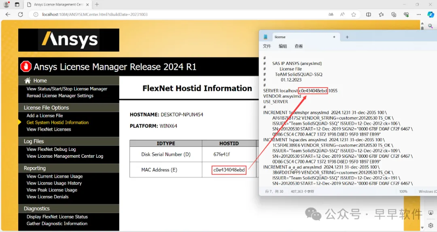The image size is (437, 232).
Task: Open the Copilot sidebar icon
Action: (x=431, y=15)
